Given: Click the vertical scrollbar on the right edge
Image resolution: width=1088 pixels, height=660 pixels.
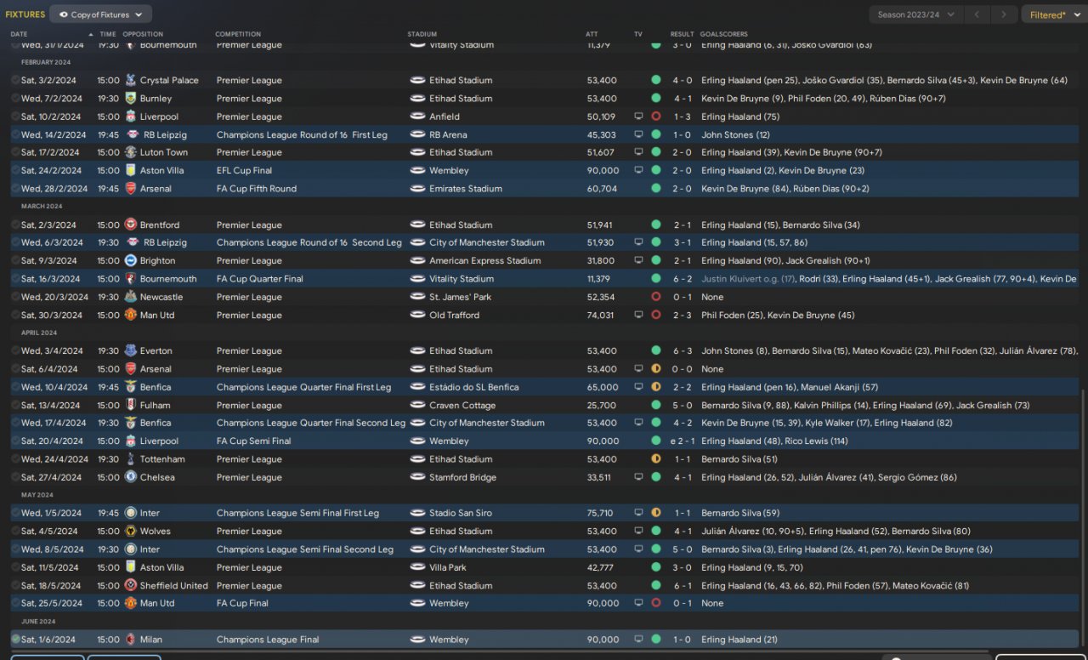Looking at the screenshot, I should 1084,510.
